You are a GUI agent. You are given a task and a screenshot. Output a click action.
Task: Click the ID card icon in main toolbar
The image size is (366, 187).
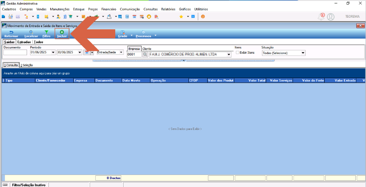[18, 17]
